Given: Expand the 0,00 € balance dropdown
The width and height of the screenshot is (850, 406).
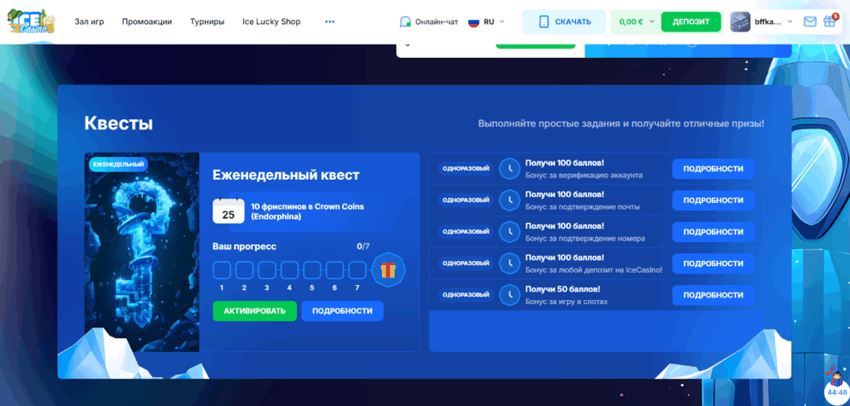Looking at the screenshot, I should (x=635, y=22).
